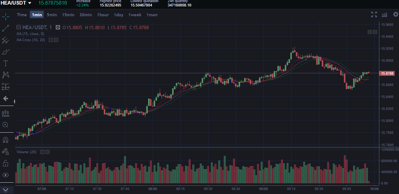The image size is (399, 194).
Task: Collapse the HEA/USDT legend box
Action: point(19,27)
